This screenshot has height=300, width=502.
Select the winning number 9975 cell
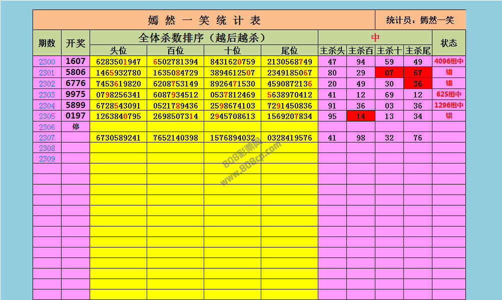pyautogui.click(x=76, y=94)
